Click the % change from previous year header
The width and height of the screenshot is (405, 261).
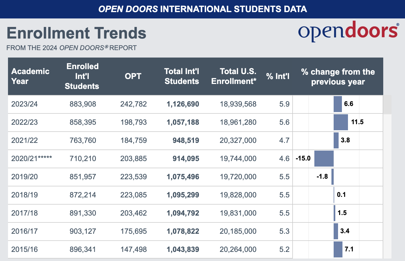click(x=338, y=77)
